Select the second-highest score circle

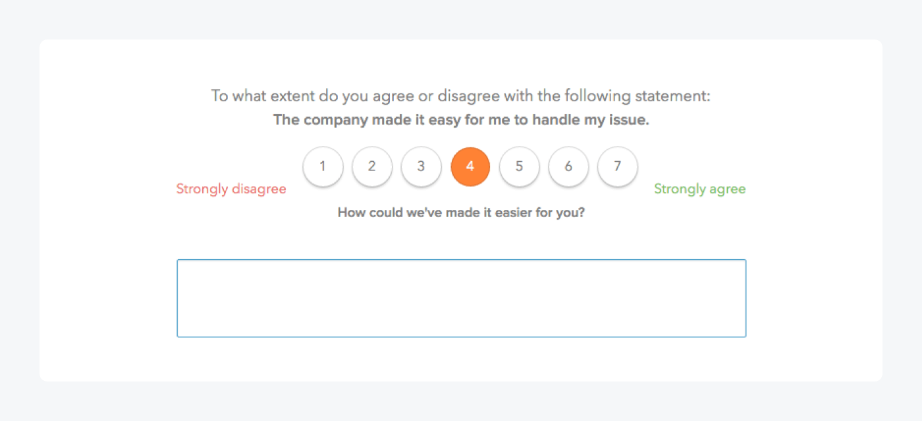[x=568, y=166]
